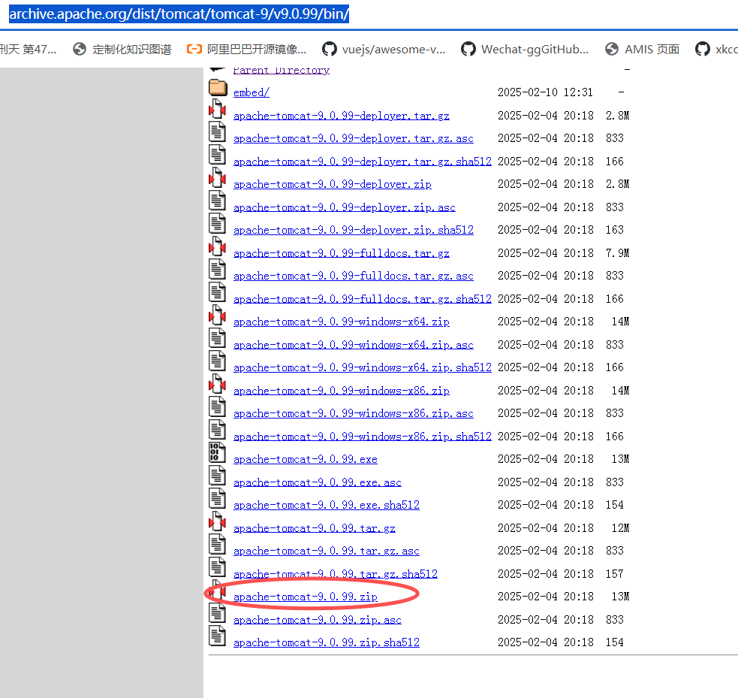Open the Wechat-ggGitHub bookmark

(525, 49)
